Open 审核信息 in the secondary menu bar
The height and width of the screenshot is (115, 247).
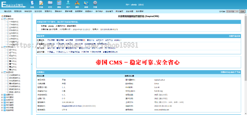[28, 11]
